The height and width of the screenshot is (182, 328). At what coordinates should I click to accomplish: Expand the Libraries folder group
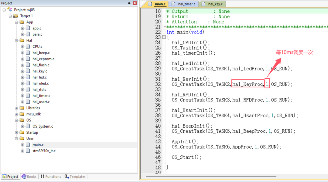[x=16, y=108]
